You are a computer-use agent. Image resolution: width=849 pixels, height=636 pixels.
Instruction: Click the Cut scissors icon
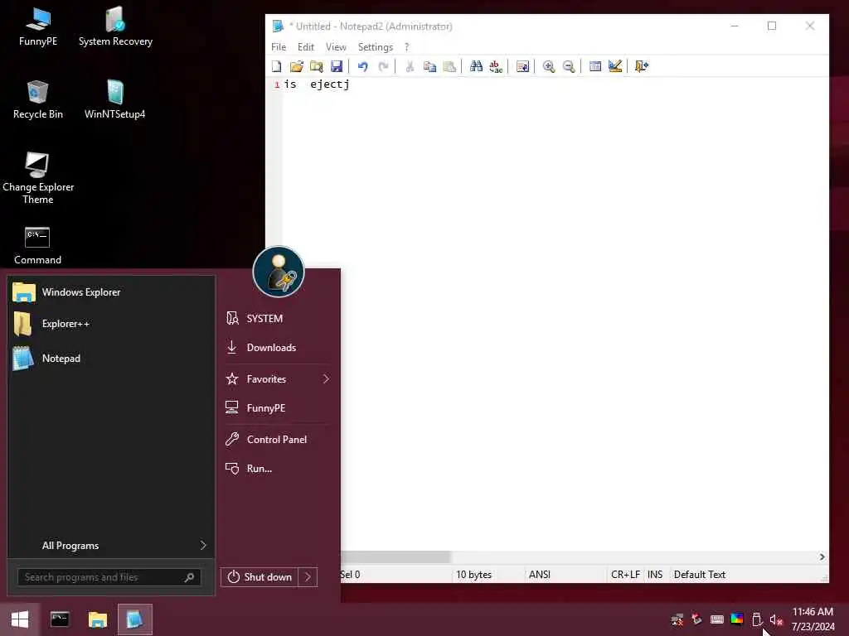[410, 66]
